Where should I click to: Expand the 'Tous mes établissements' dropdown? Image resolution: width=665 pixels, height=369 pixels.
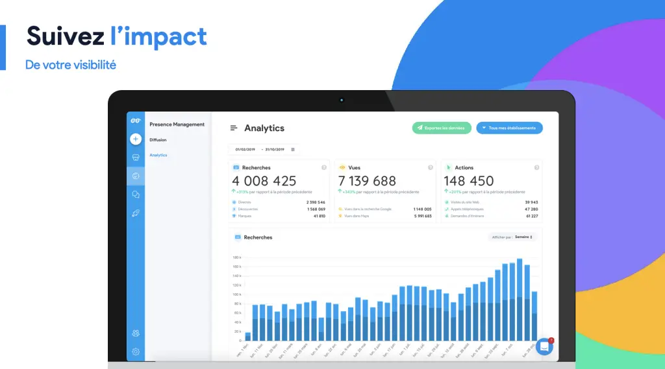pyautogui.click(x=509, y=128)
